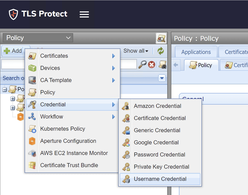Click the Policy scroll icon in menu

32,92
